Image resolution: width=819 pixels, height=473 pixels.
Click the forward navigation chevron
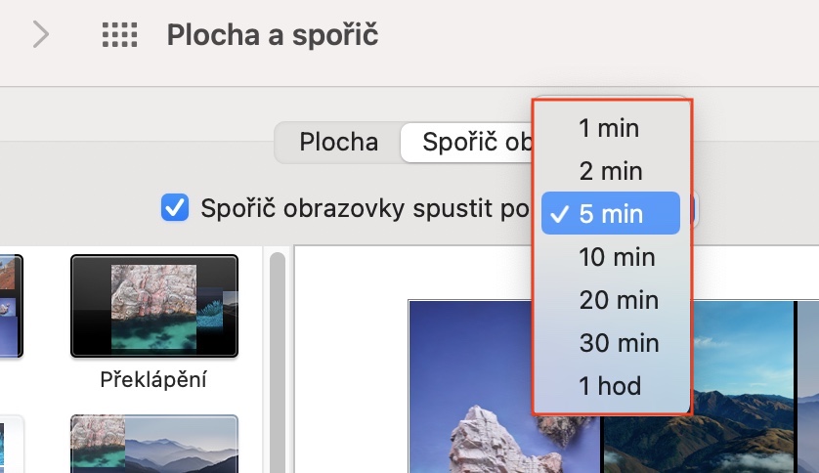point(41,36)
